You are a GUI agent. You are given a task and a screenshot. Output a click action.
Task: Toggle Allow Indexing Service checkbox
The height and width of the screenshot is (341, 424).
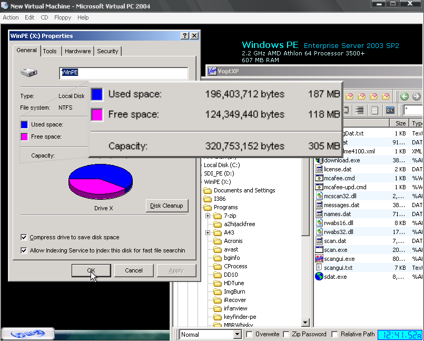(x=24, y=250)
